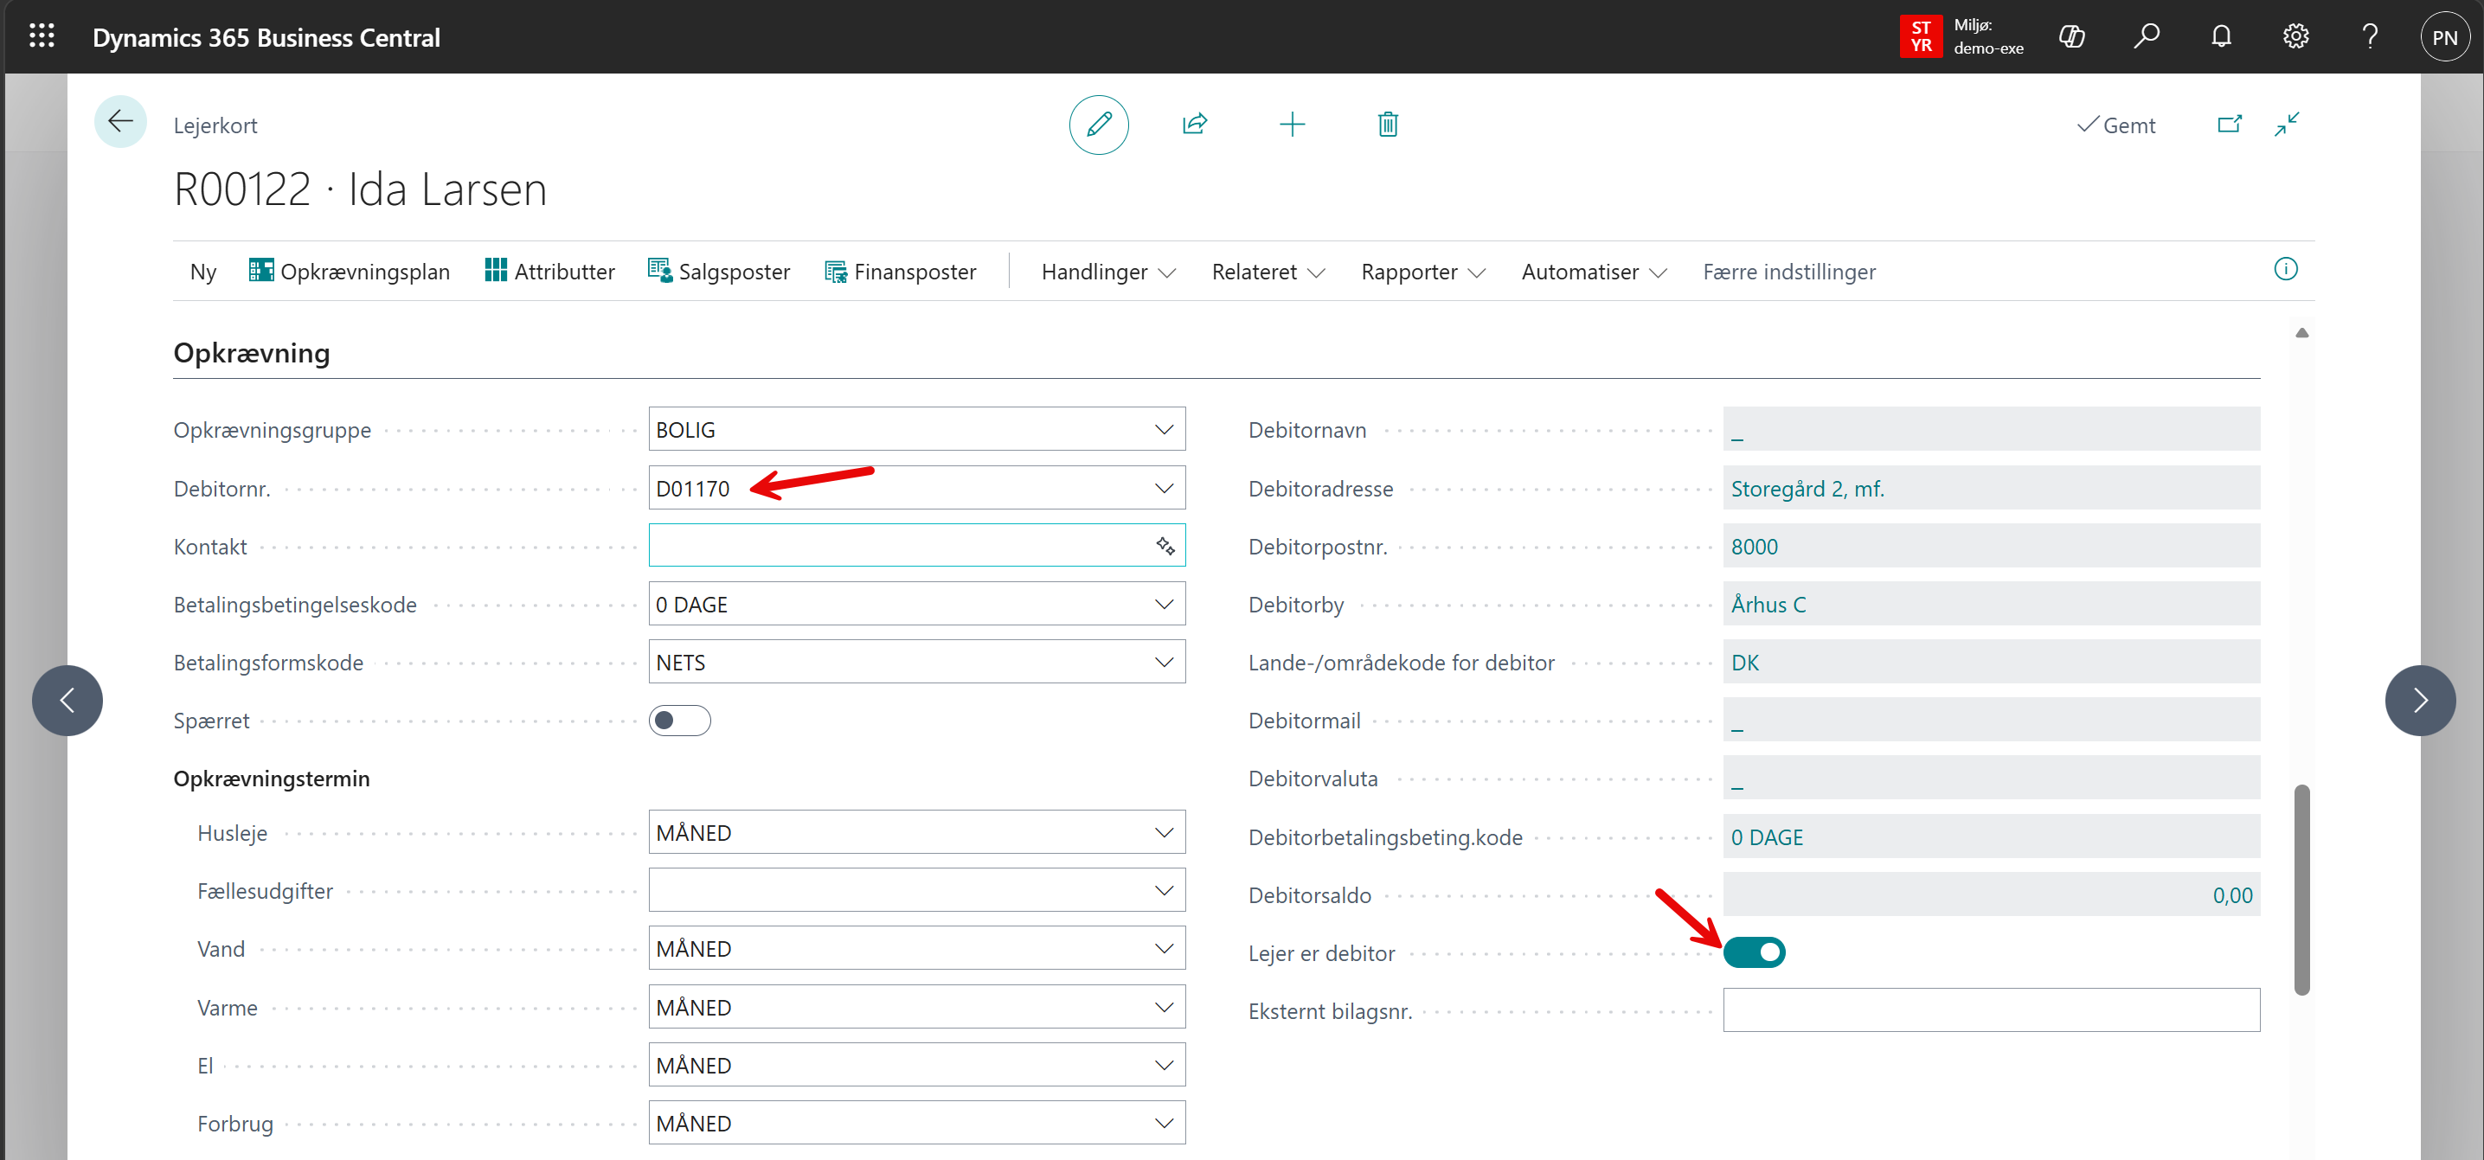
Task: Click the back arrow button
Action: 120,121
